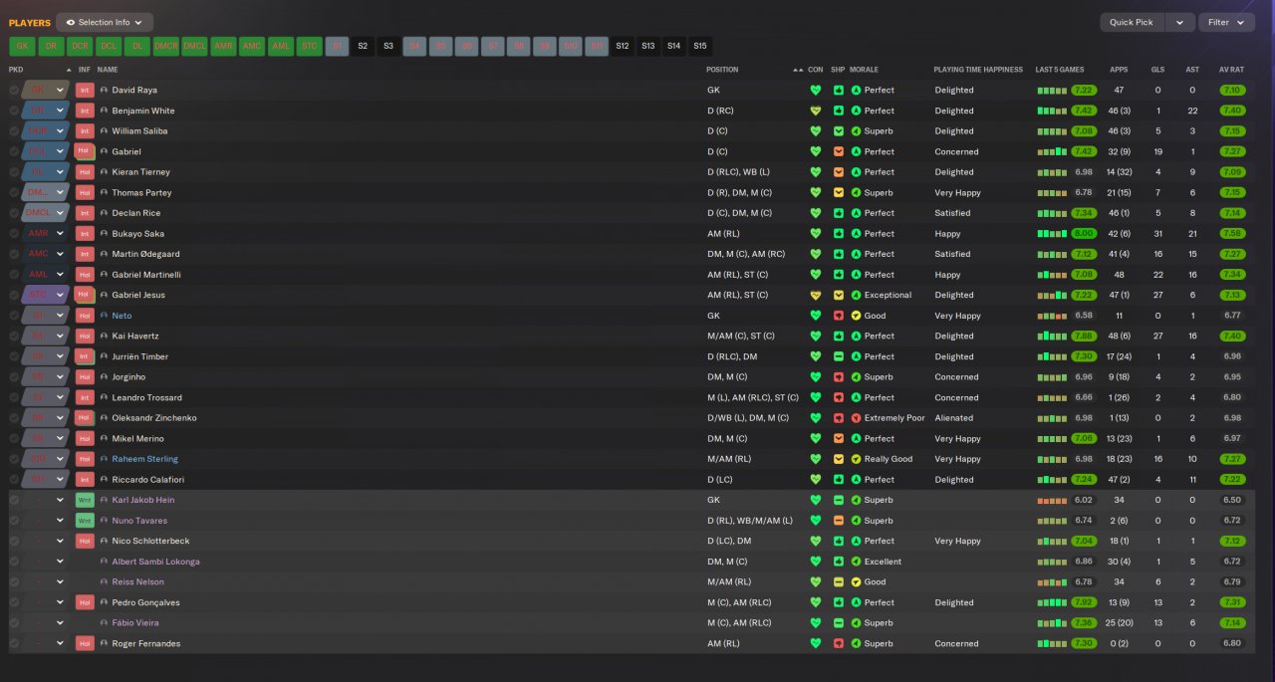
Task: Expand Quick Pick options arrow
Action: coord(1179,22)
